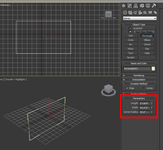Open the object color swatch
The image size is (163, 150).
tap(153, 68)
